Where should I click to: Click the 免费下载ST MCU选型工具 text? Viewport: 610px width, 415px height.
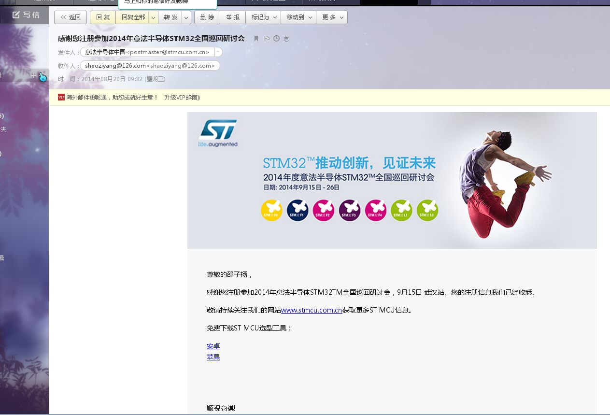coord(249,328)
